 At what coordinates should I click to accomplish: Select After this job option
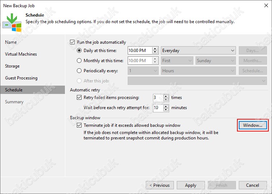(79, 81)
